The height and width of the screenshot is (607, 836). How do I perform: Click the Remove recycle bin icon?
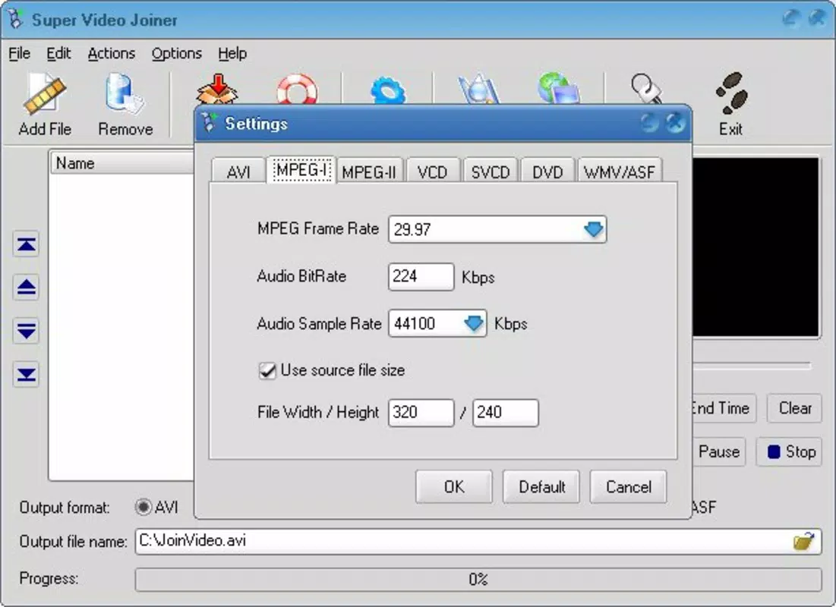point(125,94)
